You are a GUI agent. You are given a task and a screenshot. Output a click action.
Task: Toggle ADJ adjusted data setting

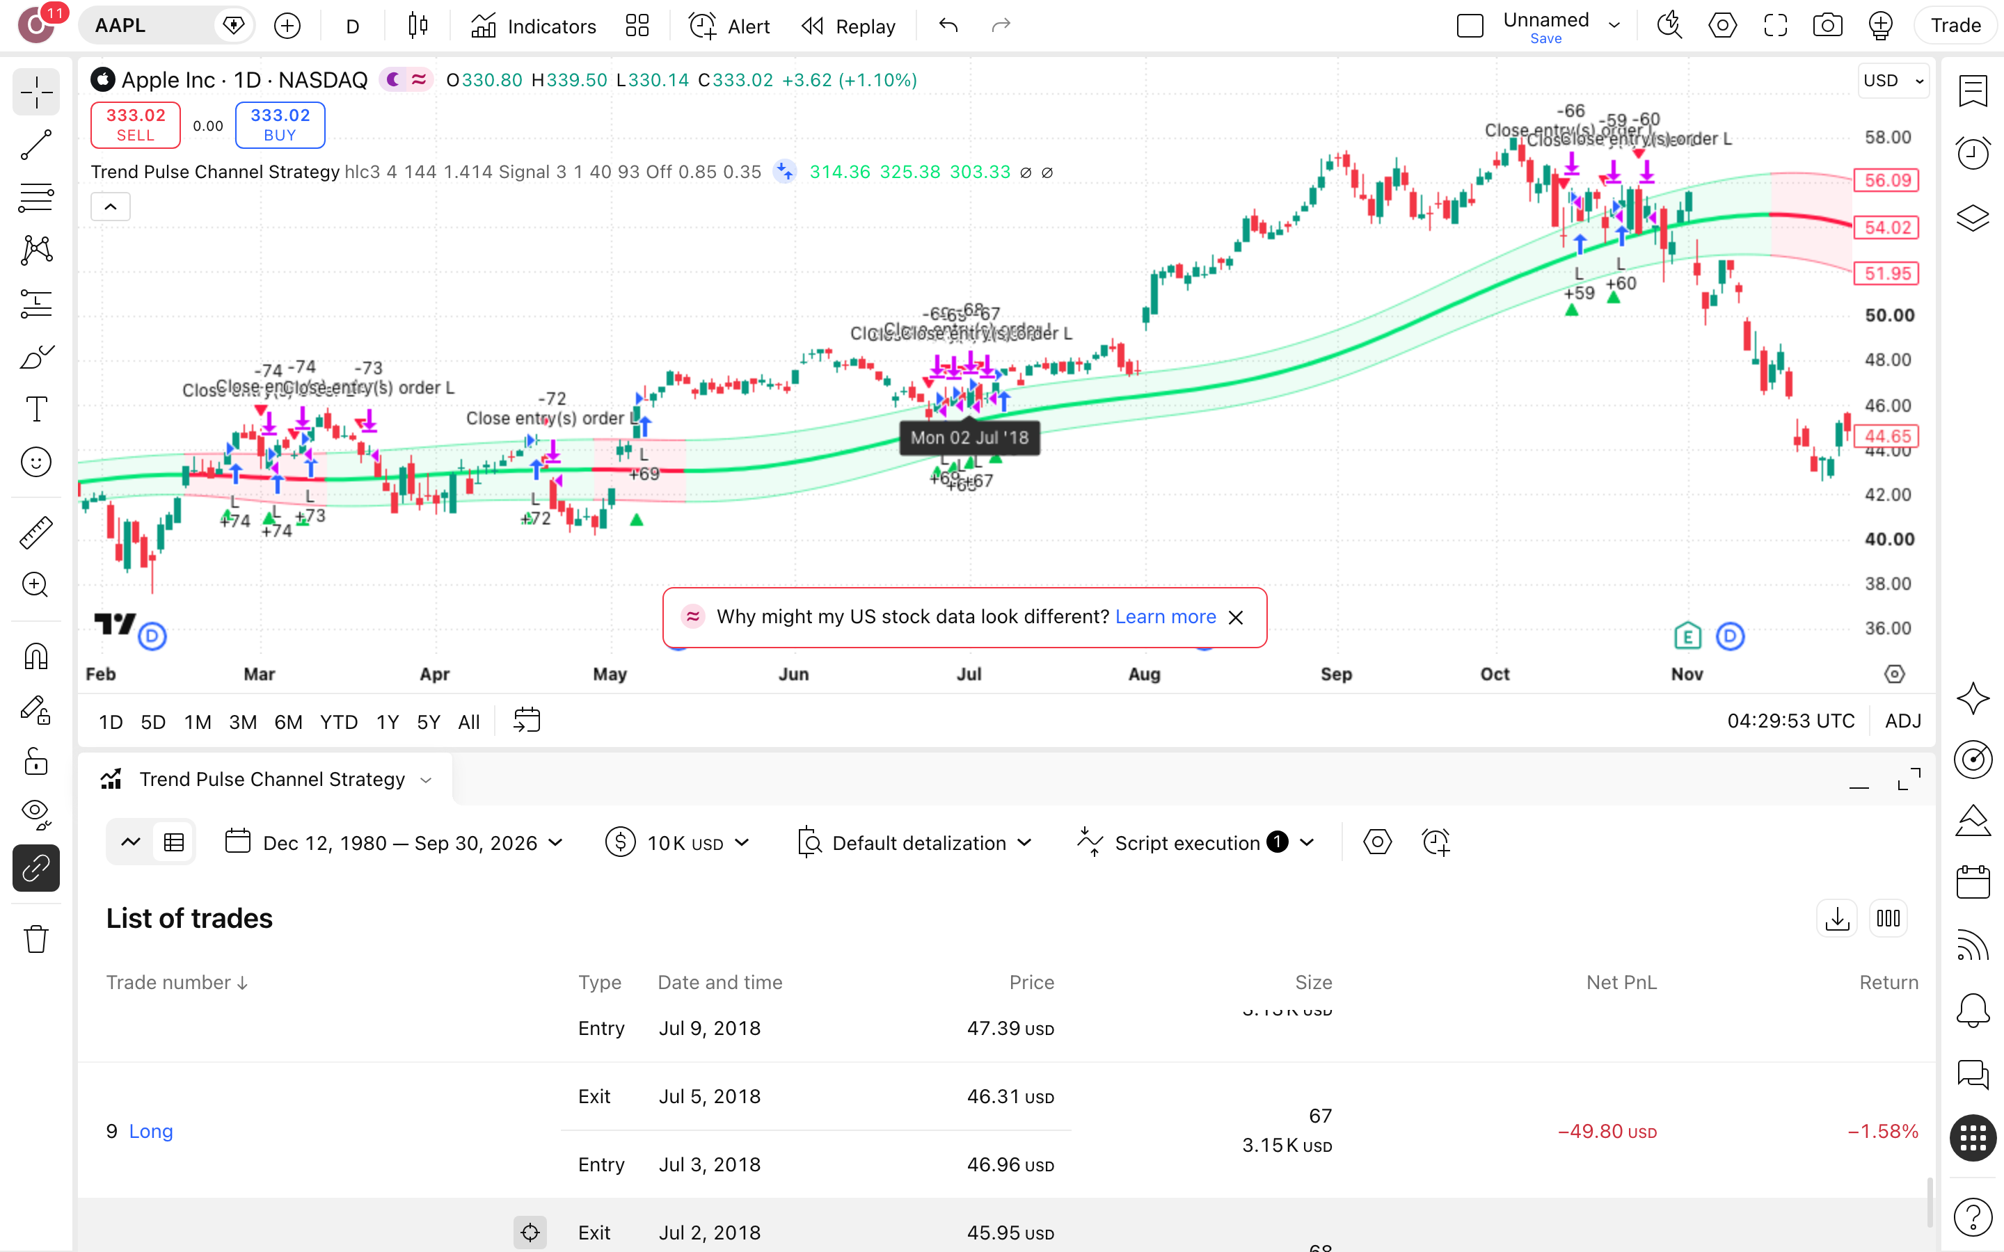(1903, 721)
